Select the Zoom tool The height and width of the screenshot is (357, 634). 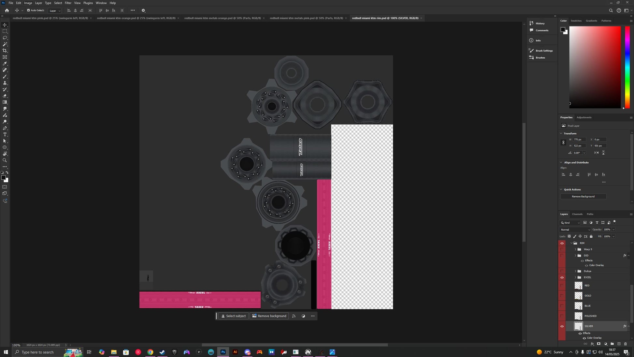coord(5,160)
